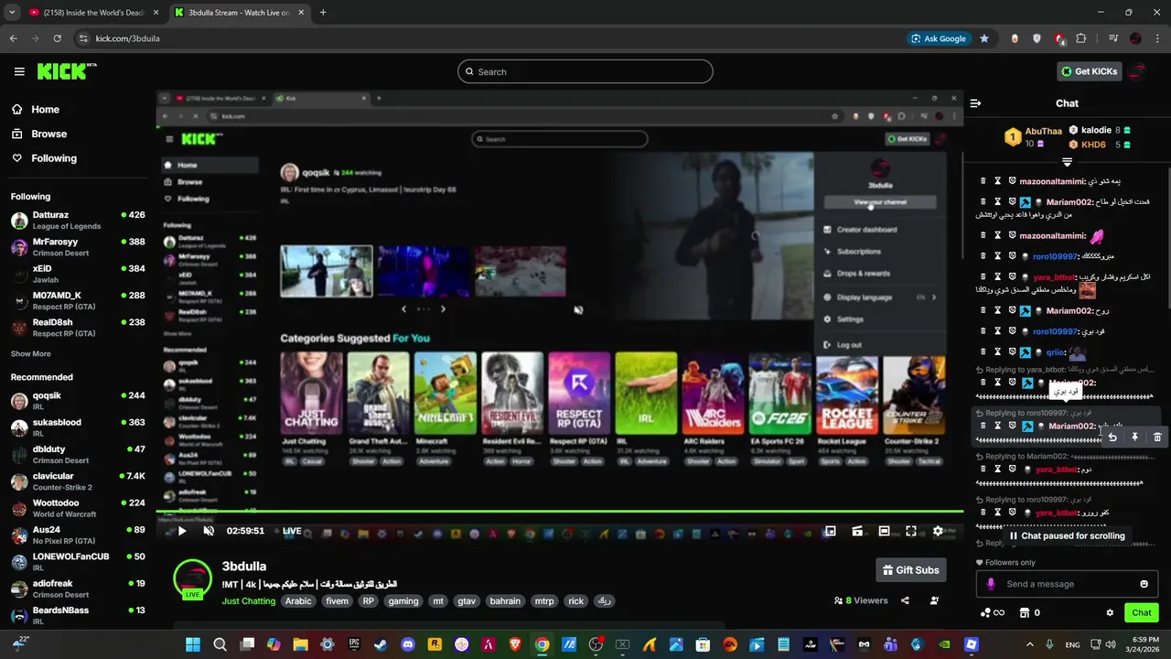Screen dimensions: 1171x659
Task: Click AbuThaa top gifter in chat
Action: pyautogui.click(x=1035, y=137)
